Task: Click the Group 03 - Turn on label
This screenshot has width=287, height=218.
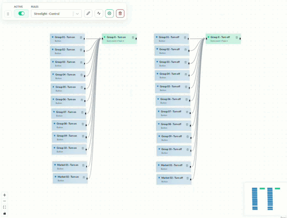Action: click(x=65, y=62)
